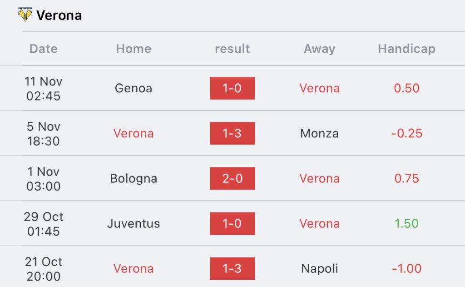Viewport: 465px width, 287px height.
Task: Open the 1-3 result against Monza
Action: 232,133
